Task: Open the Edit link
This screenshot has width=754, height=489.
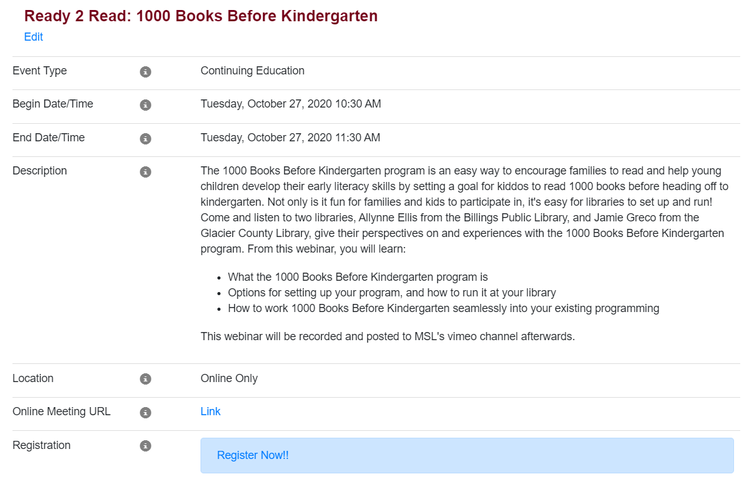Action: [x=33, y=37]
